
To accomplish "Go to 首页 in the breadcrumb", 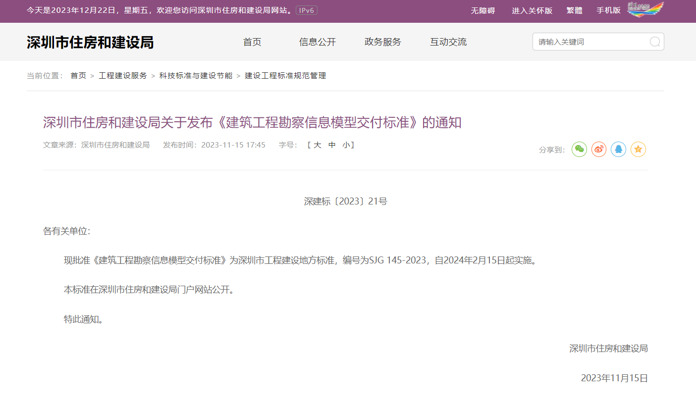I will click(78, 76).
